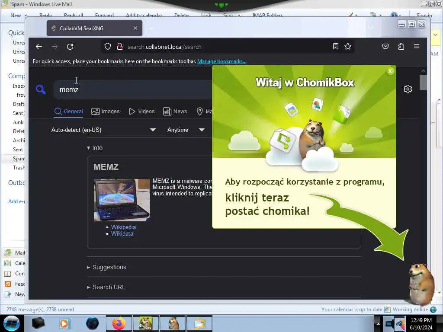Launch the media player taskbar icon
This screenshot has width=443, height=332.
(64, 323)
